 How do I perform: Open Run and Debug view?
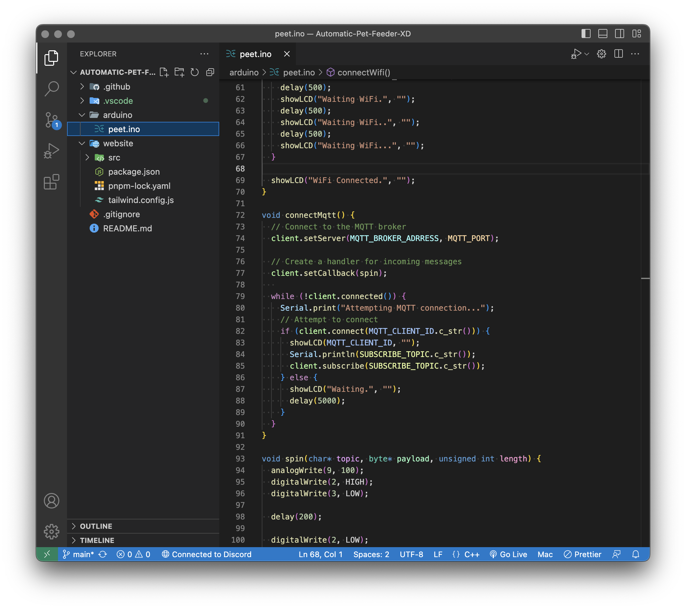(x=51, y=151)
